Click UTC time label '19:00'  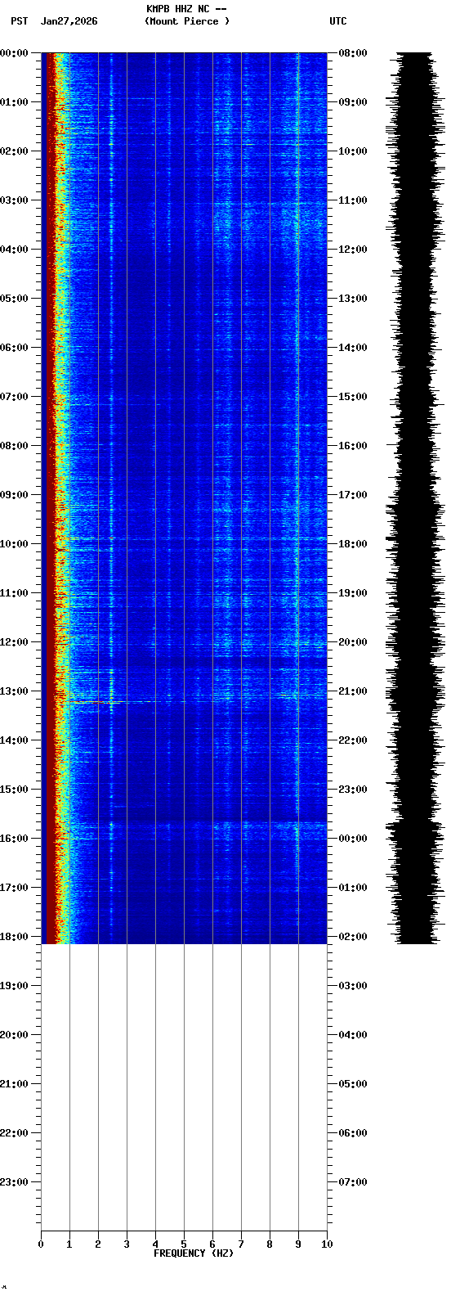pyautogui.click(x=353, y=593)
